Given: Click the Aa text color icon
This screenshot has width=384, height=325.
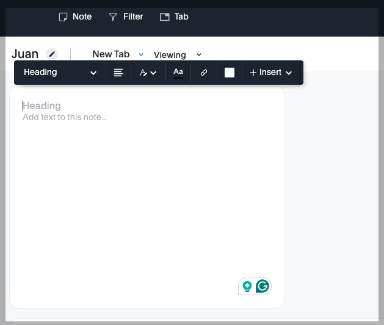Looking at the screenshot, I should click(x=178, y=73).
